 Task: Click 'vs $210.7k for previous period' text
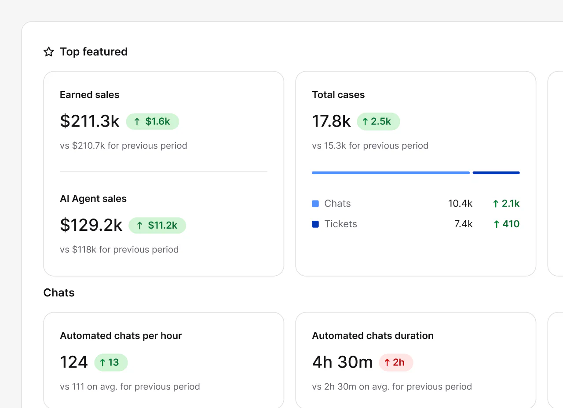click(124, 146)
